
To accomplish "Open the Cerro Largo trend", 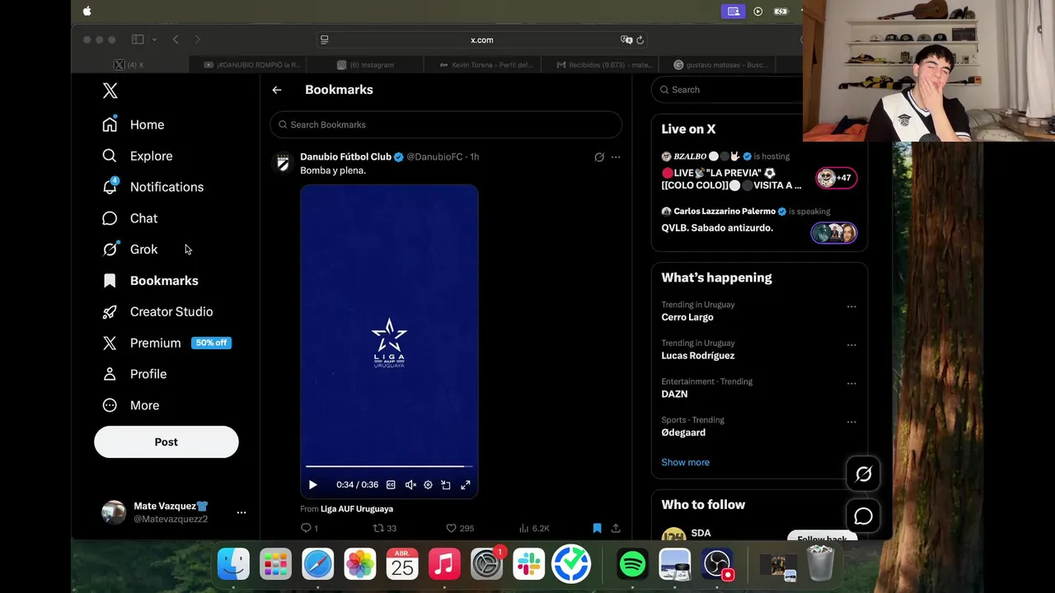I will pyautogui.click(x=687, y=317).
